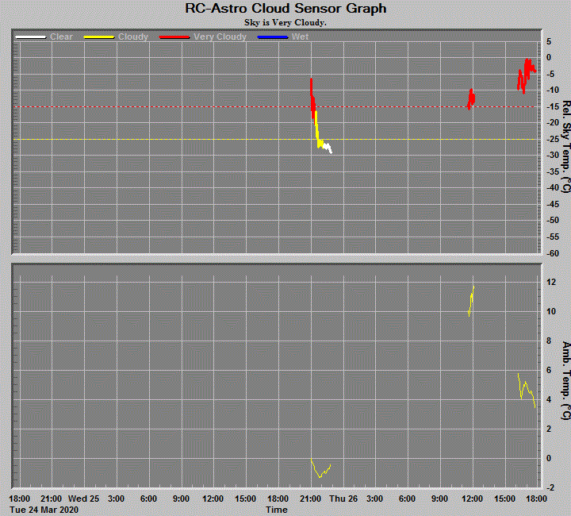Click the white Clear legend line
The height and width of the screenshot is (516, 571).
31,37
